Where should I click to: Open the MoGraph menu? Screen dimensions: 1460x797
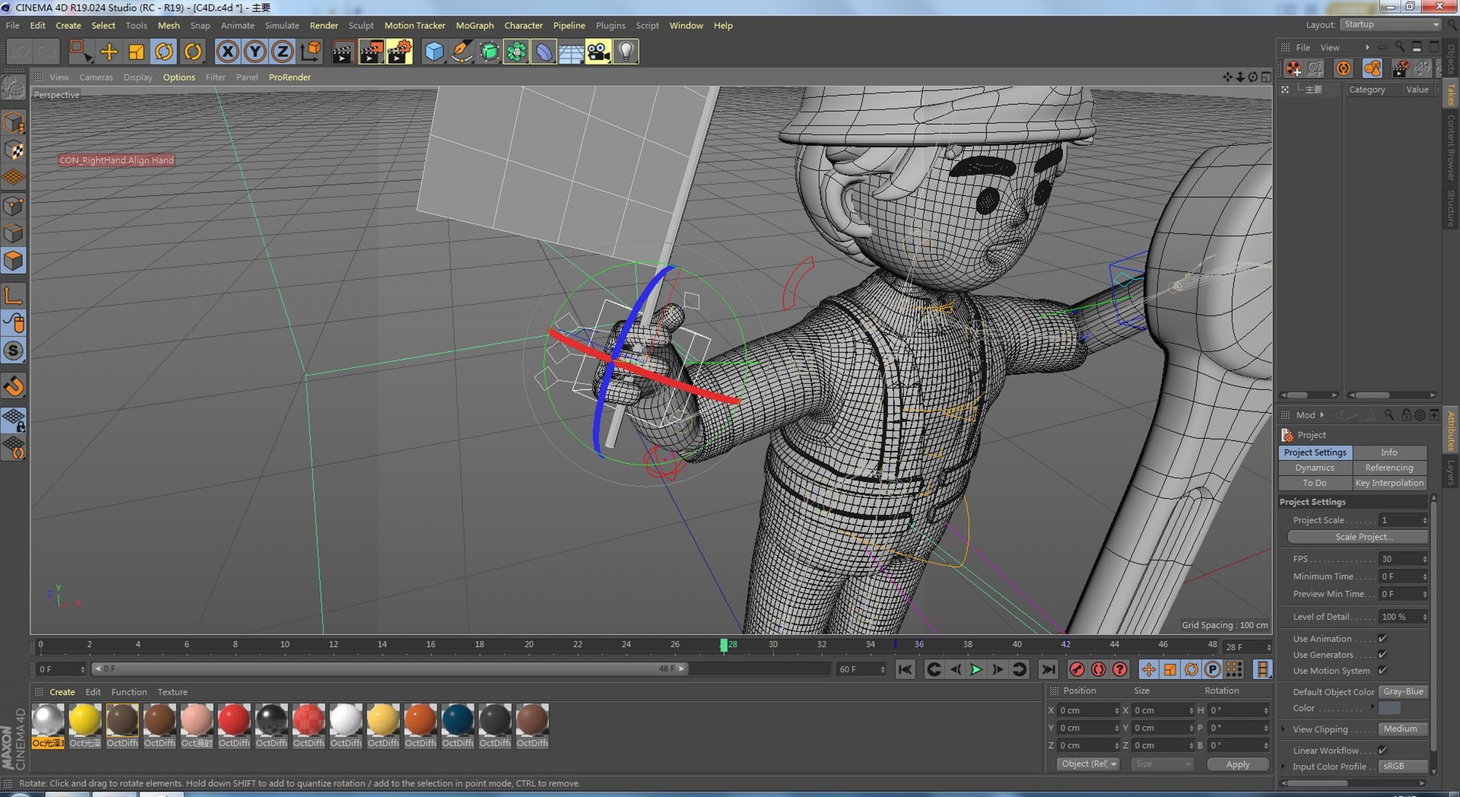point(474,25)
